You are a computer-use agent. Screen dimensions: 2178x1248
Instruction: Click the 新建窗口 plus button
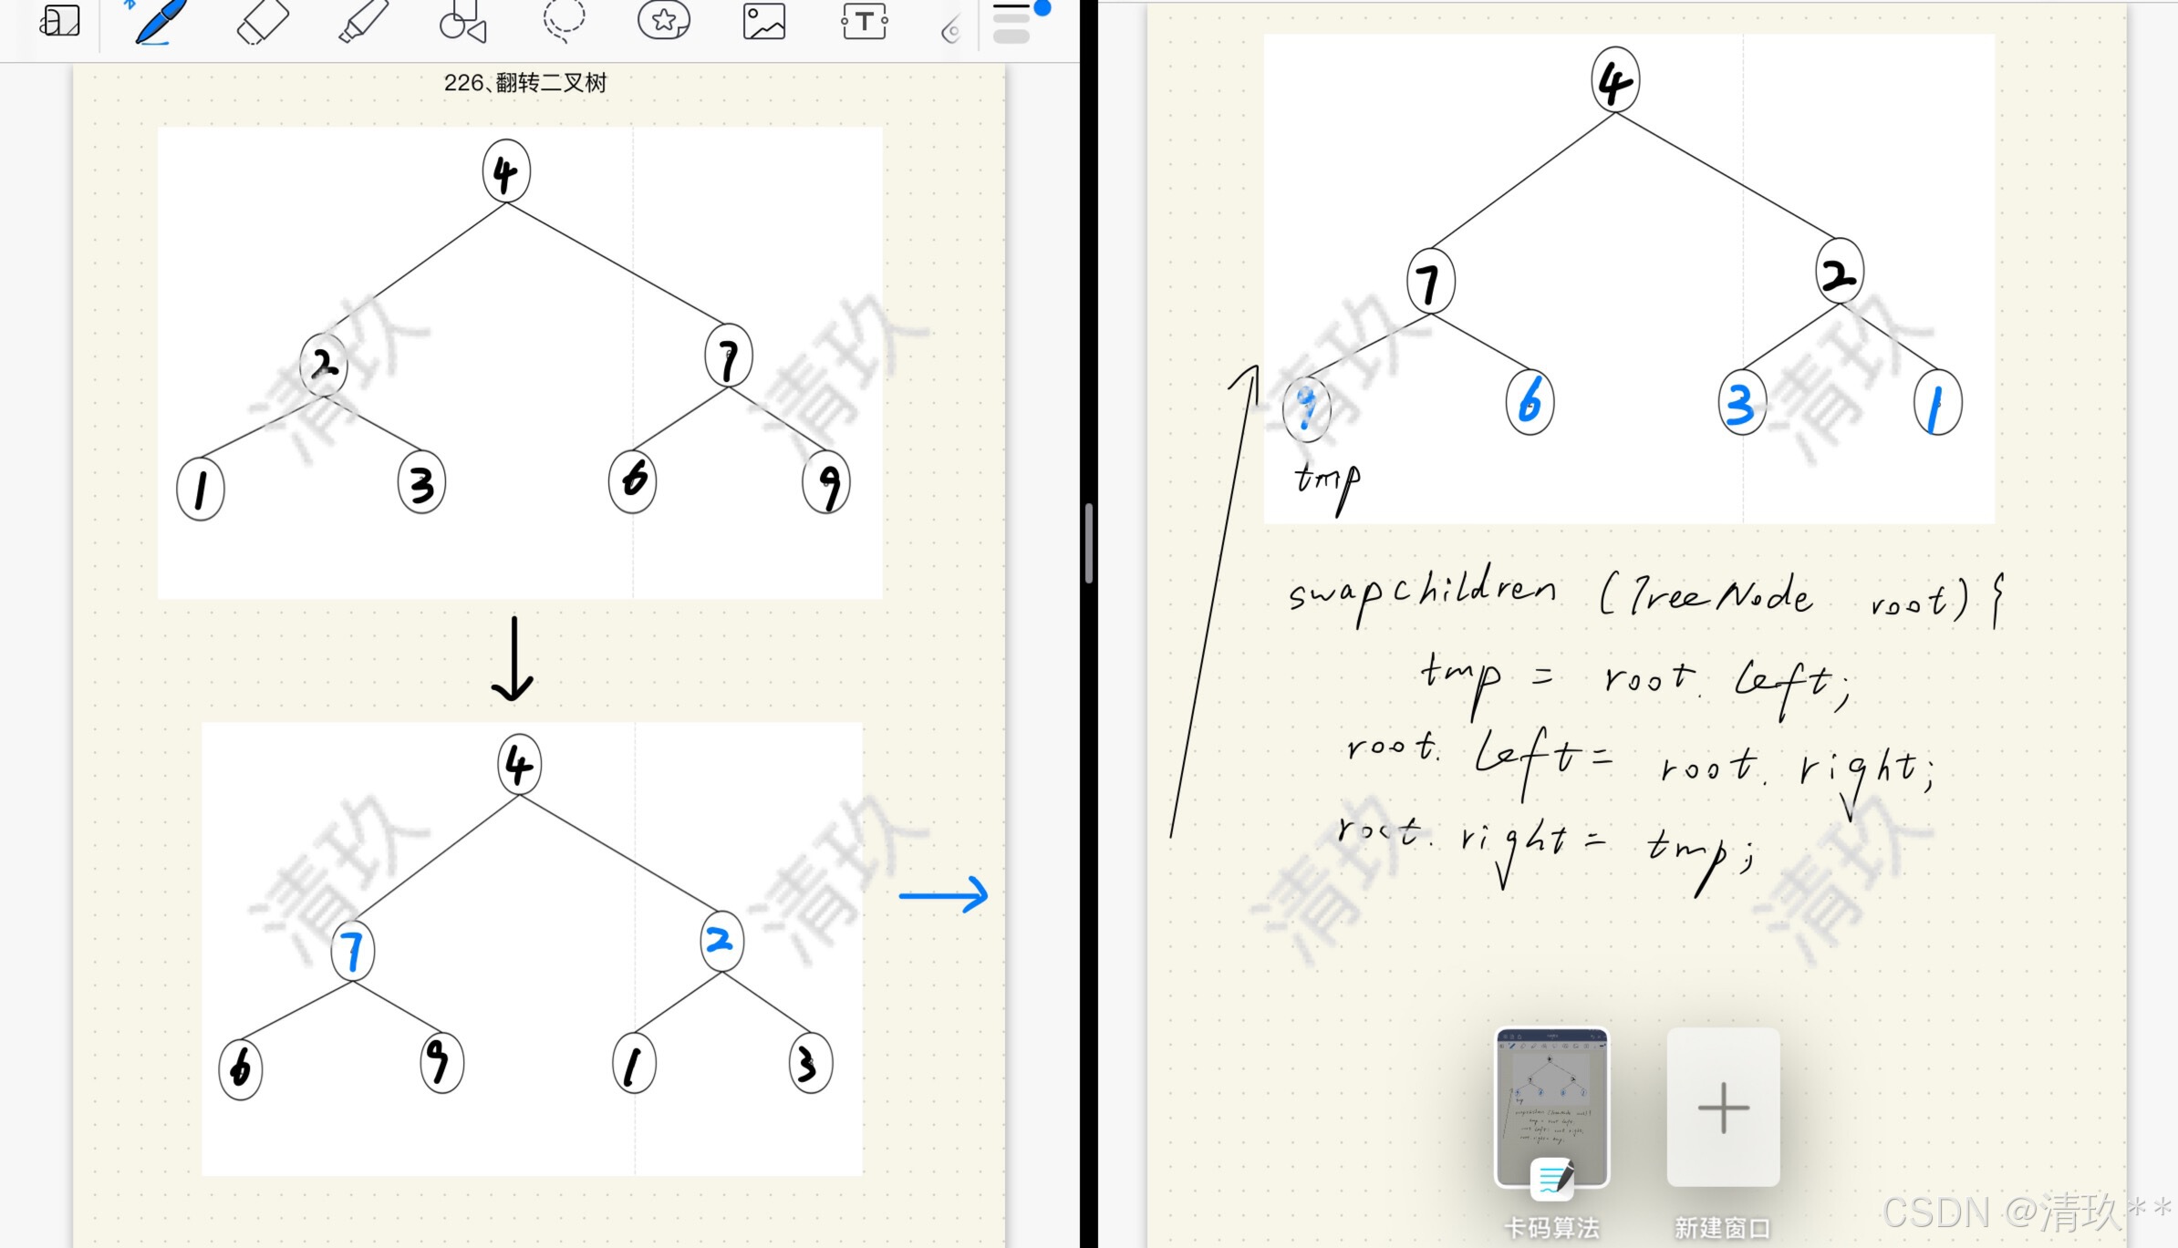coord(1723,1108)
